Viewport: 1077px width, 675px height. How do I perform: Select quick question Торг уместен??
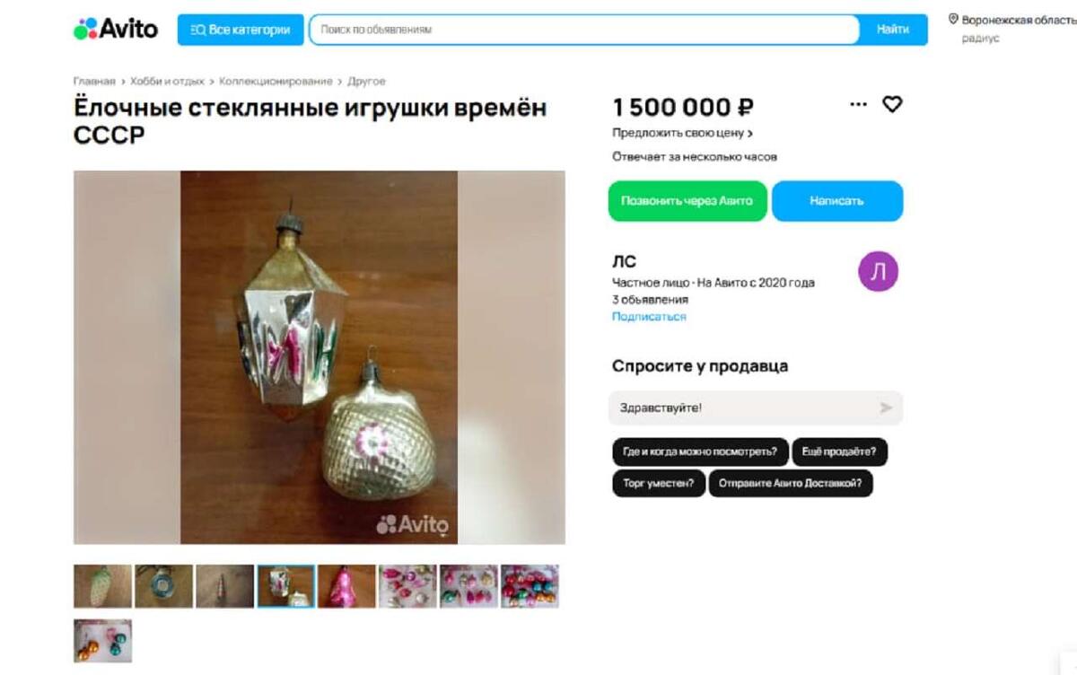tap(659, 483)
